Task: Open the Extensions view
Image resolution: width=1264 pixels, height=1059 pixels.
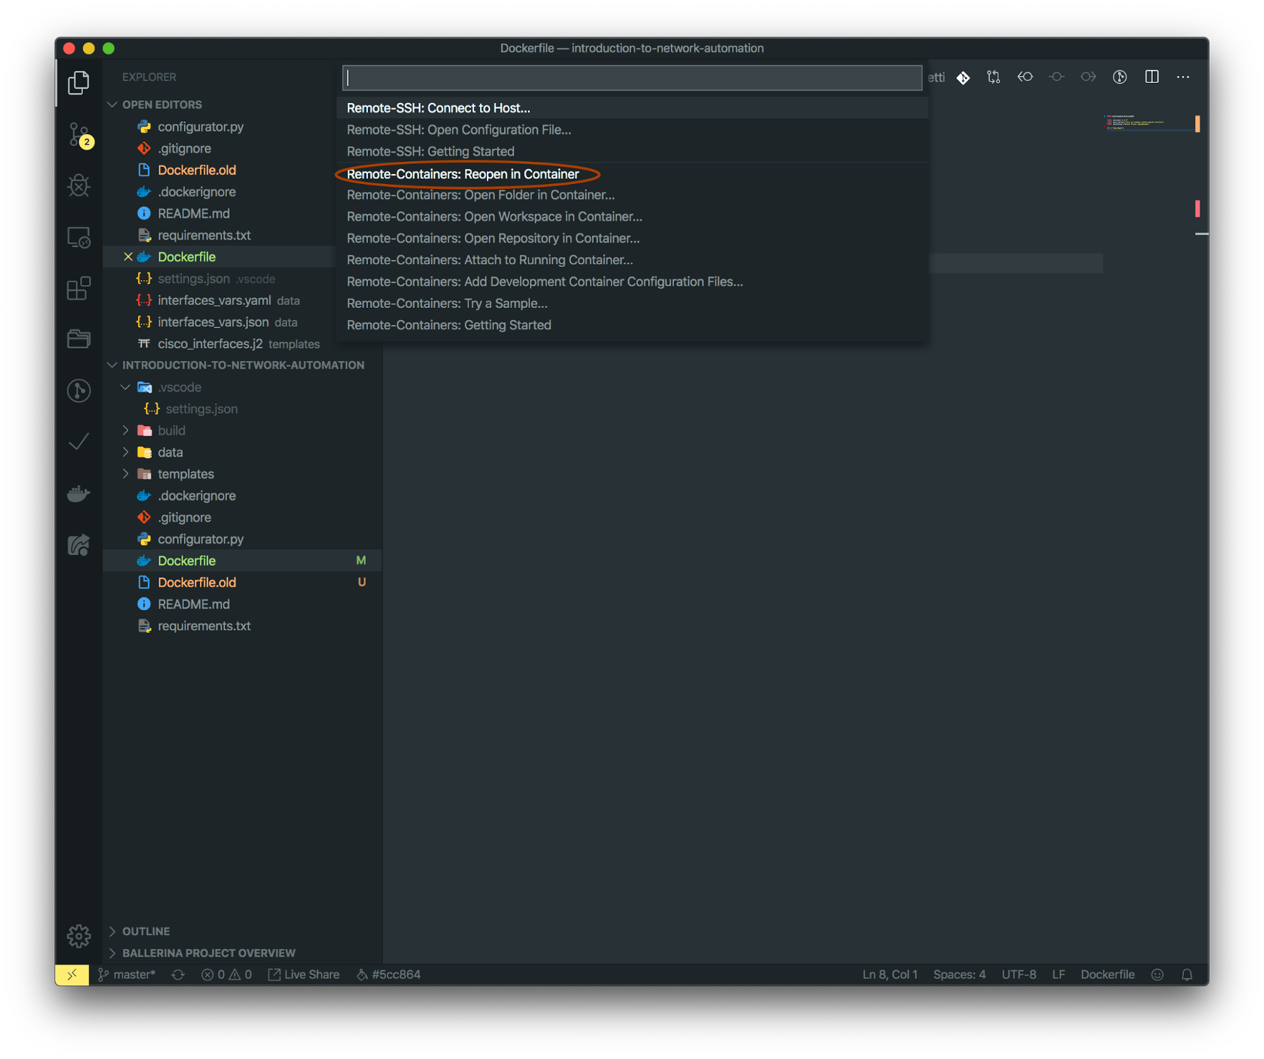Action: pyautogui.click(x=78, y=289)
